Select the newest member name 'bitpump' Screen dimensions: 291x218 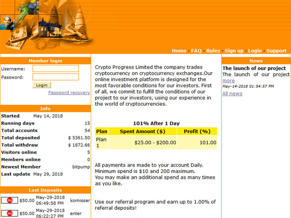[81, 167]
